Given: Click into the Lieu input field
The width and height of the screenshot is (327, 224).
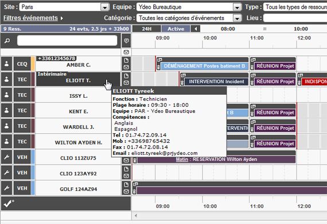Looking at the screenshot, I should click(x=295, y=18).
